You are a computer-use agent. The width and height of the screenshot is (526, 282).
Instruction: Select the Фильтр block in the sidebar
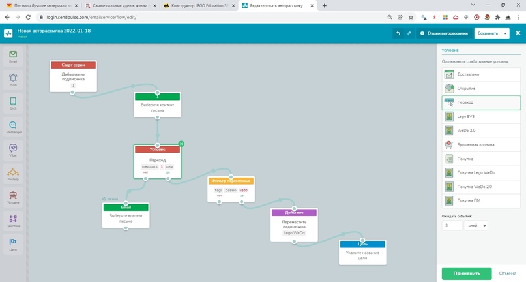(x=13, y=174)
